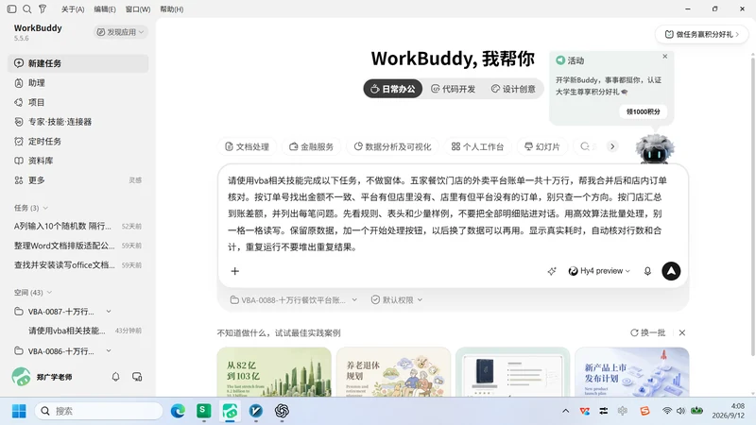This screenshot has height=425, width=756.
Task: Close the 活动 popup
Action: 665,57
